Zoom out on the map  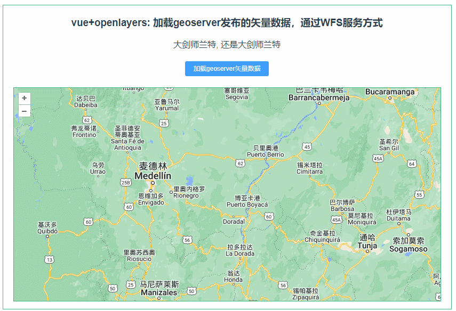coord(25,111)
